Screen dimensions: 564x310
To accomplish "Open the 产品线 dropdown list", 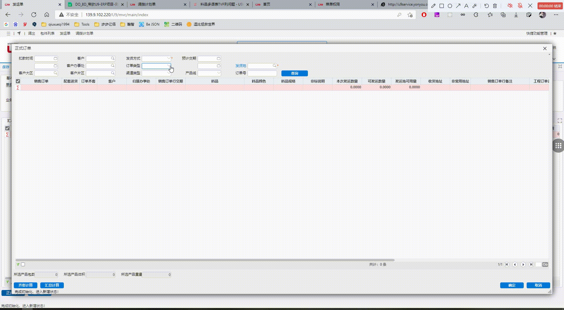I will 218,73.
